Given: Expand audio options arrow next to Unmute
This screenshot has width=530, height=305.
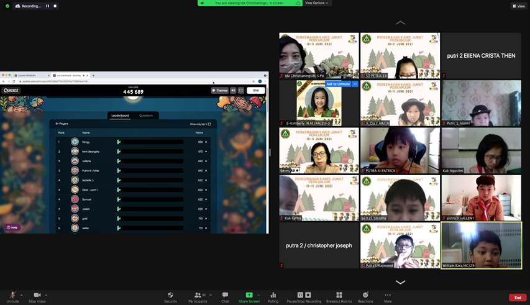Looking at the screenshot, I should [22, 295].
